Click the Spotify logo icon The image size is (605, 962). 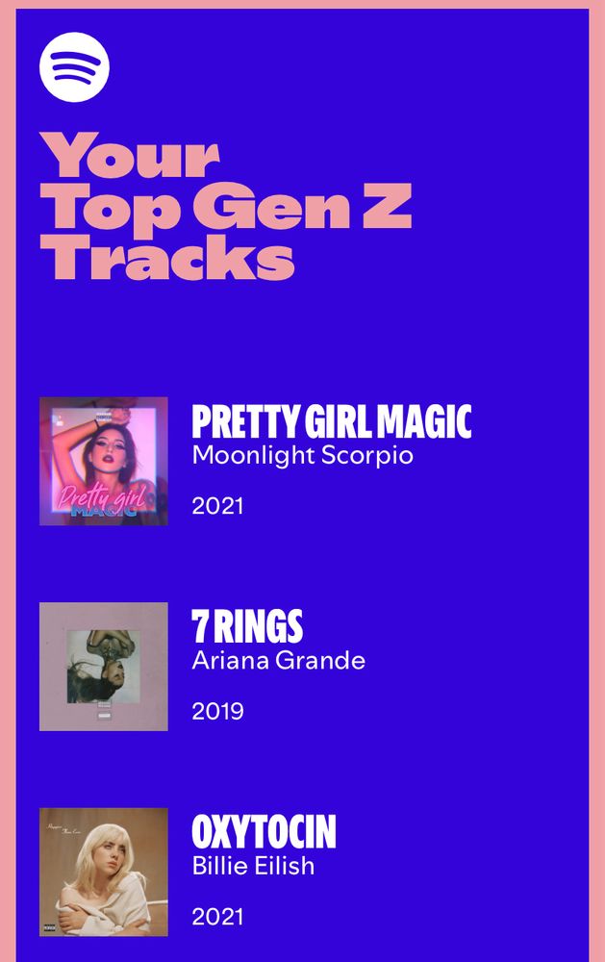(x=74, y=67)
